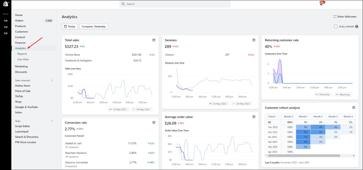Viewport: 363px width, 170px height.
Task: Expand the Apps section chevron
Action: pos(51,121)
